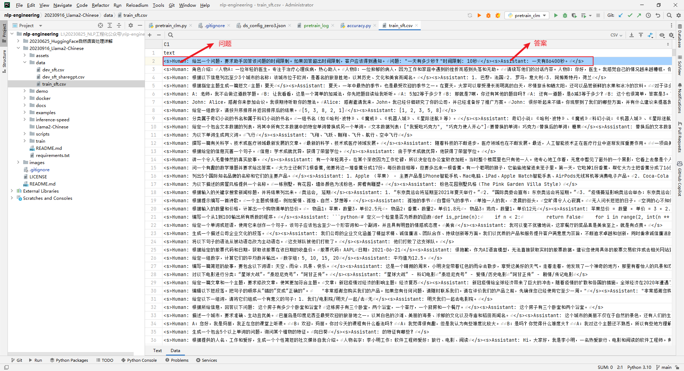Image resolution: width=684 pixels, height=371 pixels.
Task: Open the Refactor menu
Action: tap(100, 5)
